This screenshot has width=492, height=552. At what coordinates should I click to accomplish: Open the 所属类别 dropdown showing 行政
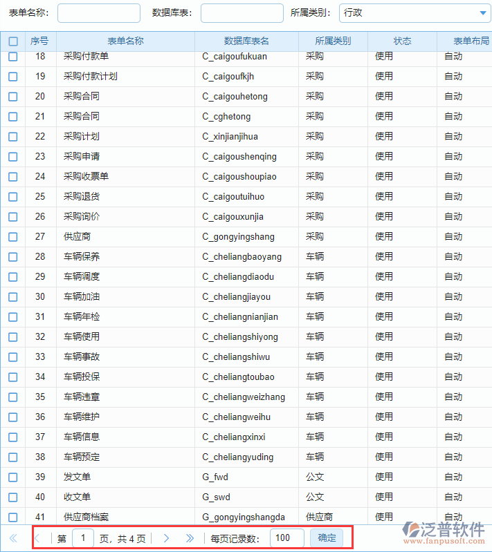[x=415, y=13]
